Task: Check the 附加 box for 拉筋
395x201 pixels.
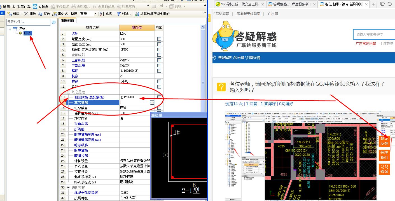Action: pyautogui.click(x=159, y=82)
